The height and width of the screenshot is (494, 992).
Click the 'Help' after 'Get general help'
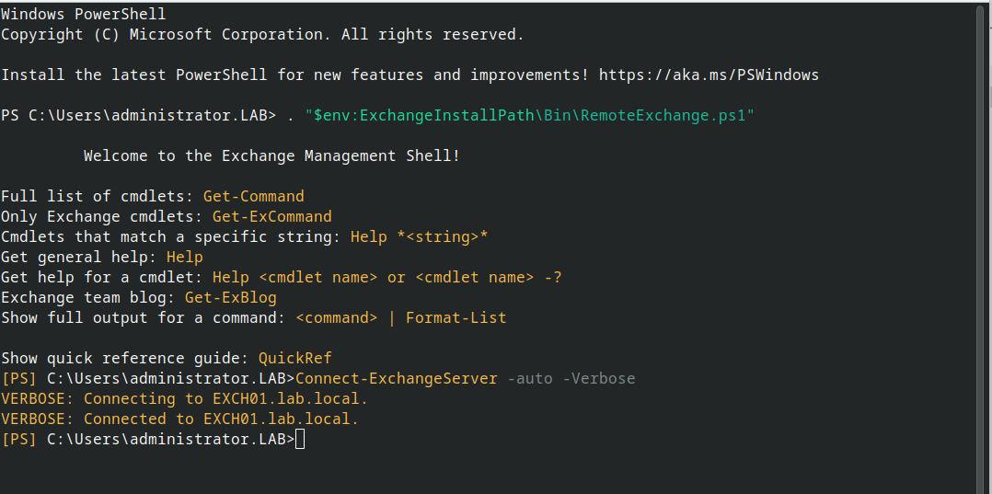pos(185,257)
